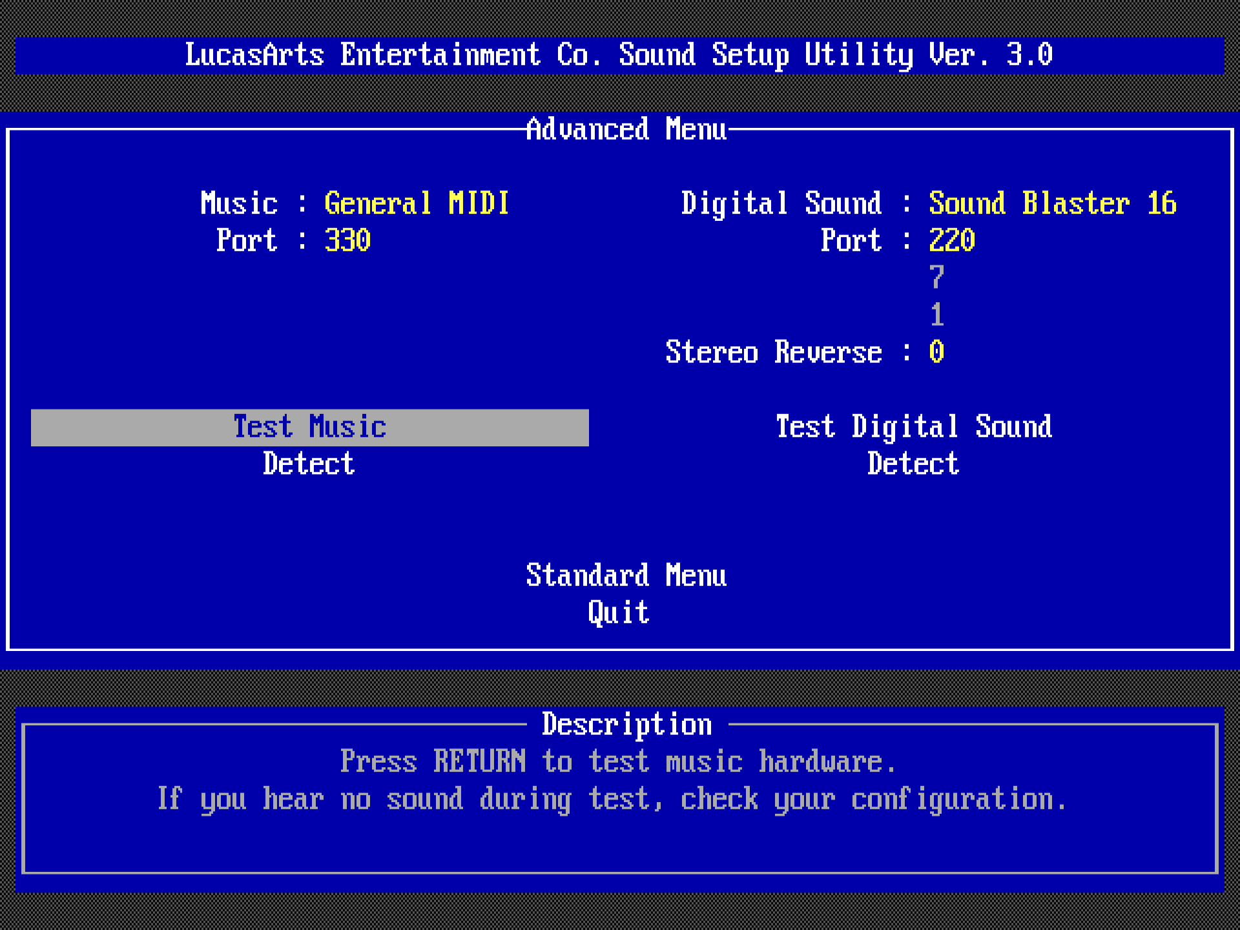Image resolution: width=1240 pixels, height=930 pixels.
Task: Click the Port label under Digital Sound
Action: [851, 240]
